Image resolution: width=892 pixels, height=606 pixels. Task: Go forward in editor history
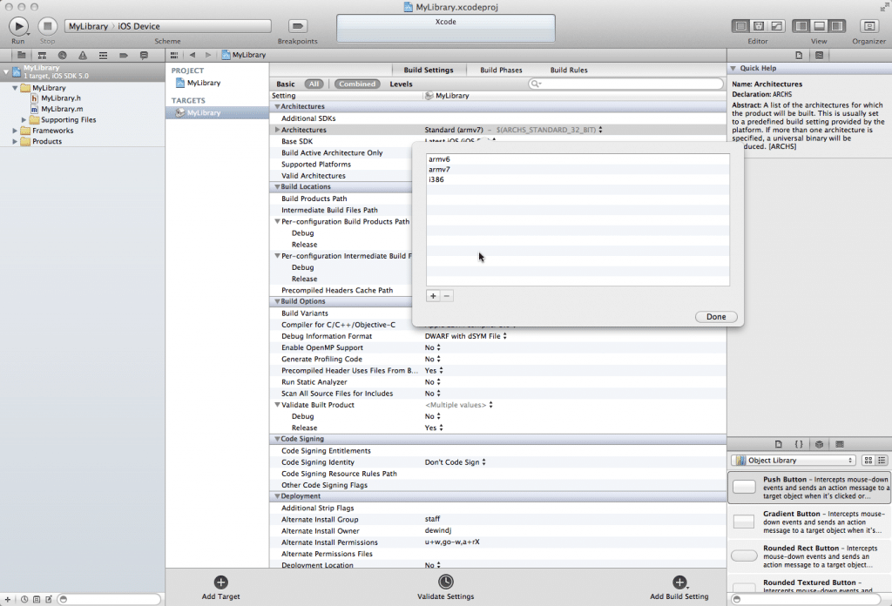pyautogui.click(x=208, y=55)
